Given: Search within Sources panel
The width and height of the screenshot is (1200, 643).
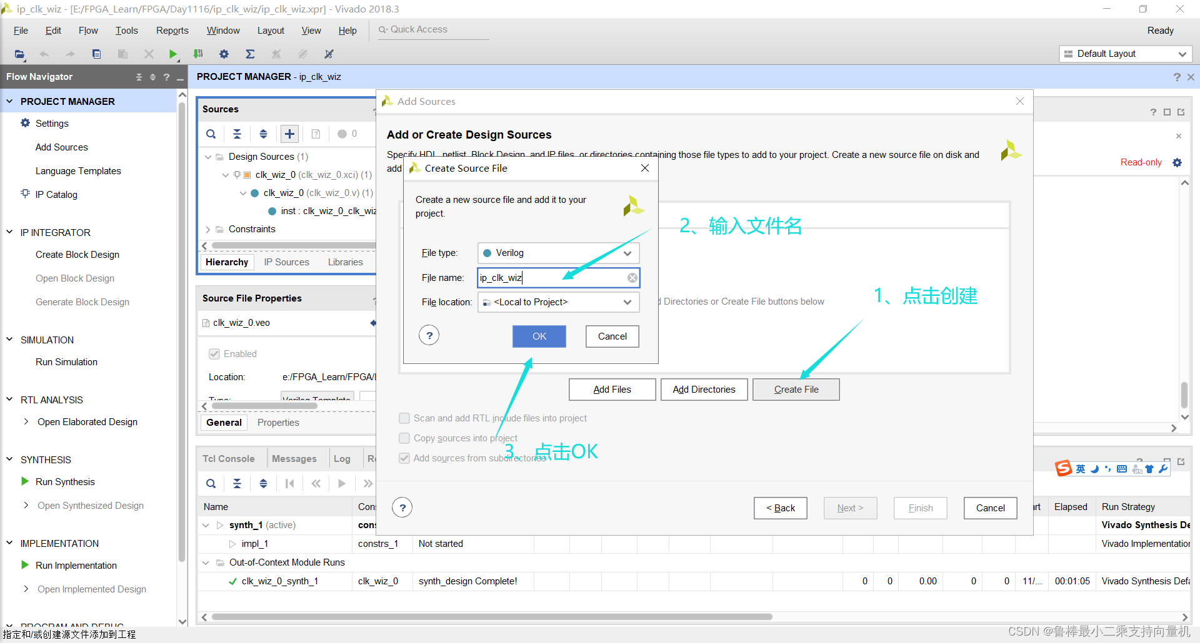Looking at the screenshot, I should click(x=211, y=134).
